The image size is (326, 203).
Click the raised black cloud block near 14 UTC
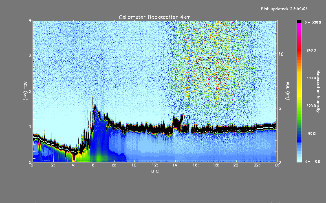pos(178,122)
